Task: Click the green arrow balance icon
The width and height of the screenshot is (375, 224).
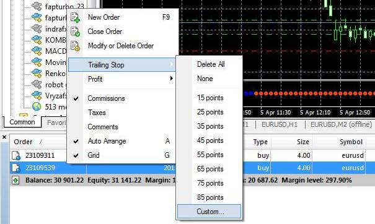Action: [15, 180]
